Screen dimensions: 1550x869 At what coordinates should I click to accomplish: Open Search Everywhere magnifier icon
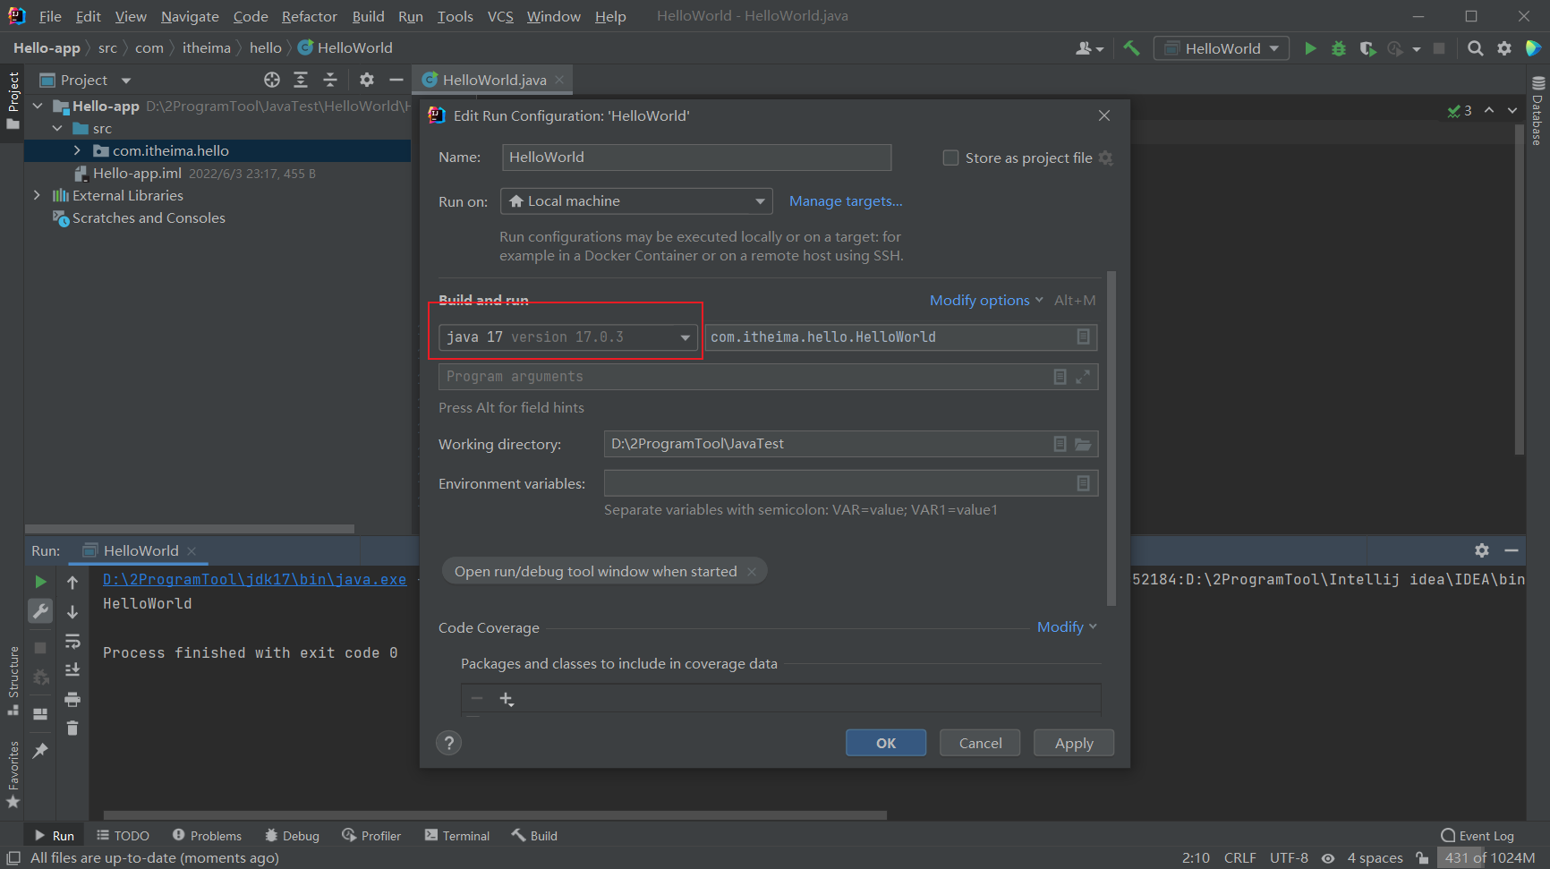click(x=1476, y=48)
